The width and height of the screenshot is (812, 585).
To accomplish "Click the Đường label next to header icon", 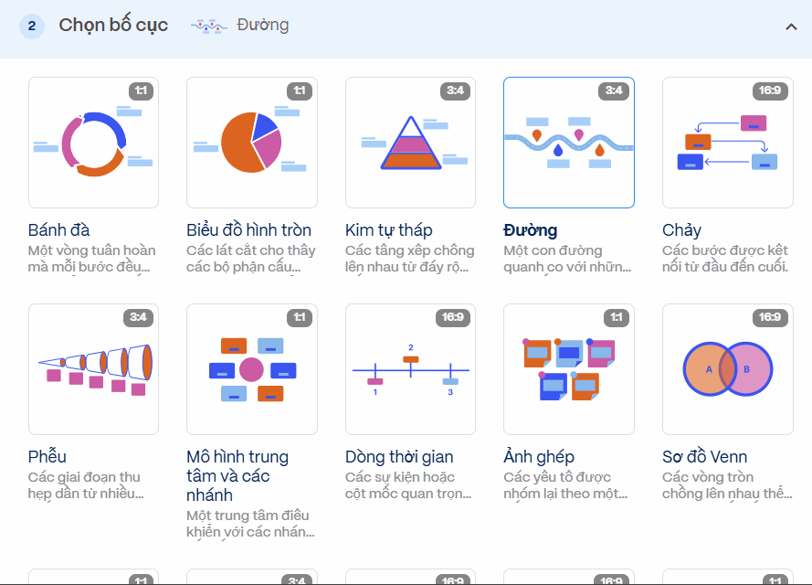I will click(x=261, y=26).
